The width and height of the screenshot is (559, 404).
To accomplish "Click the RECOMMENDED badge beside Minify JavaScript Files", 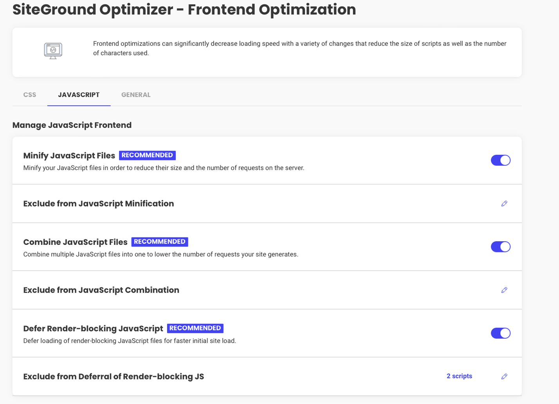I will (x=147, y=155).
